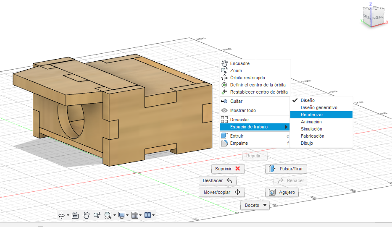Click the Orbit tool icon in navigation bar
This screenshot has height=227, width=392.
click(61, 215)
